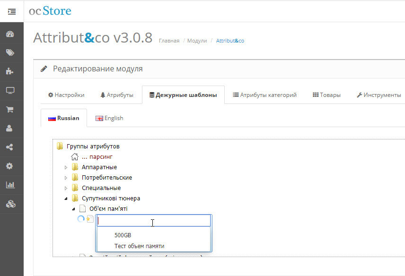The width and height of the screenshot is (405, 276).
Task: Click the Группы атрибутов folder icon
Action: click(x=60, y=146)
